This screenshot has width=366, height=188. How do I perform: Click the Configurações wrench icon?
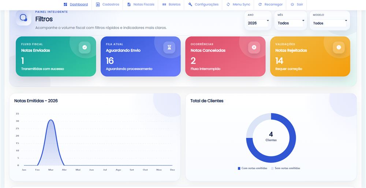tap(190, 4)
